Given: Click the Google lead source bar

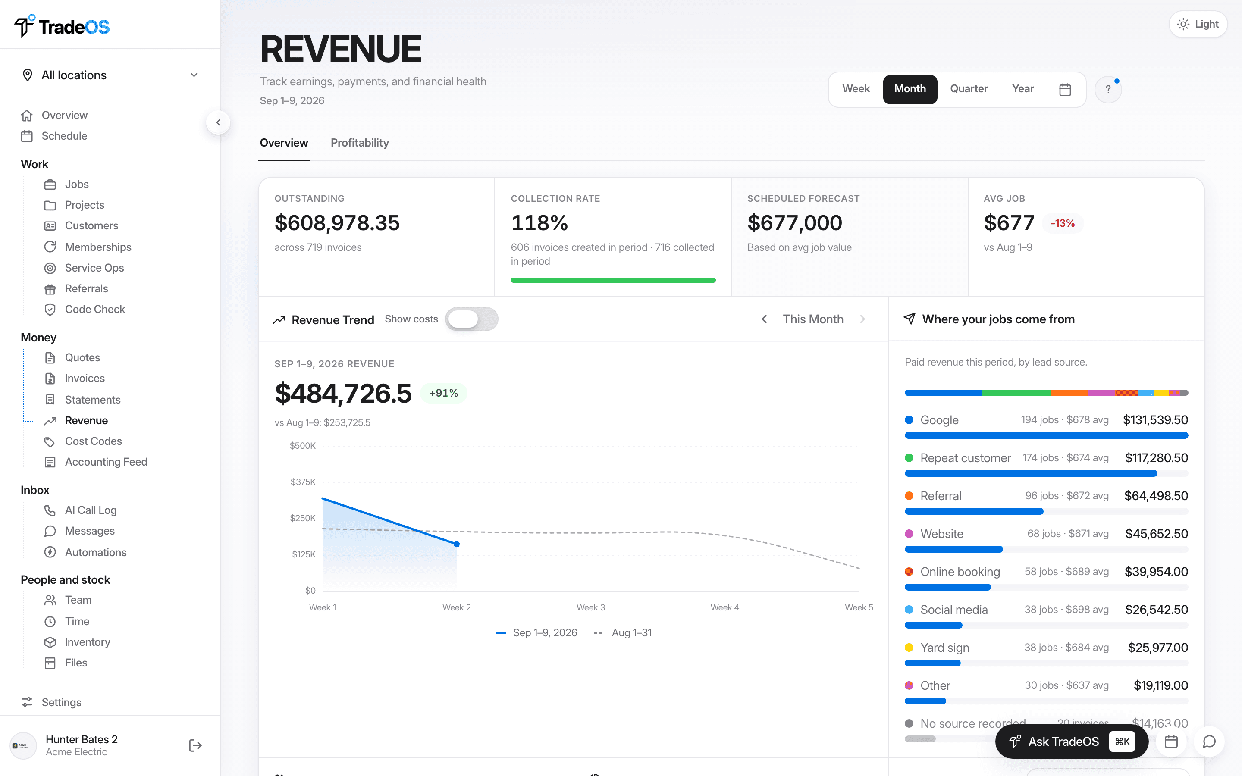Looking at the screenshot, I should click(x=1046, y=436).
